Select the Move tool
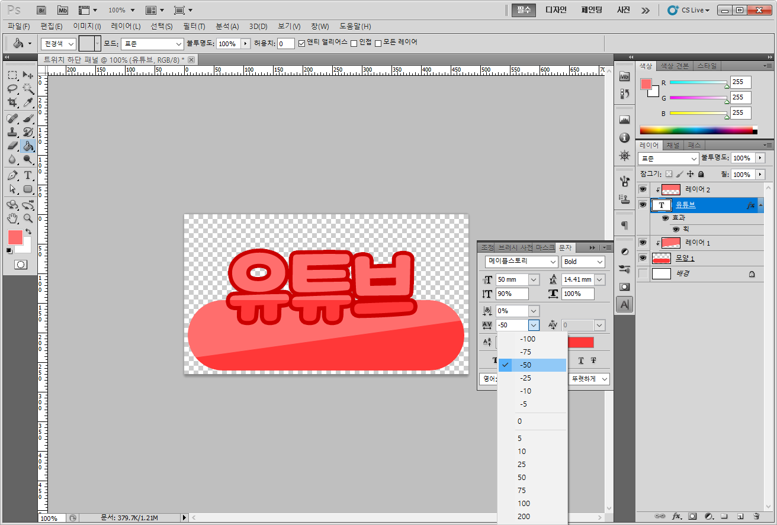The width and height of the screenshot is (777, 525). click(28, 75)
